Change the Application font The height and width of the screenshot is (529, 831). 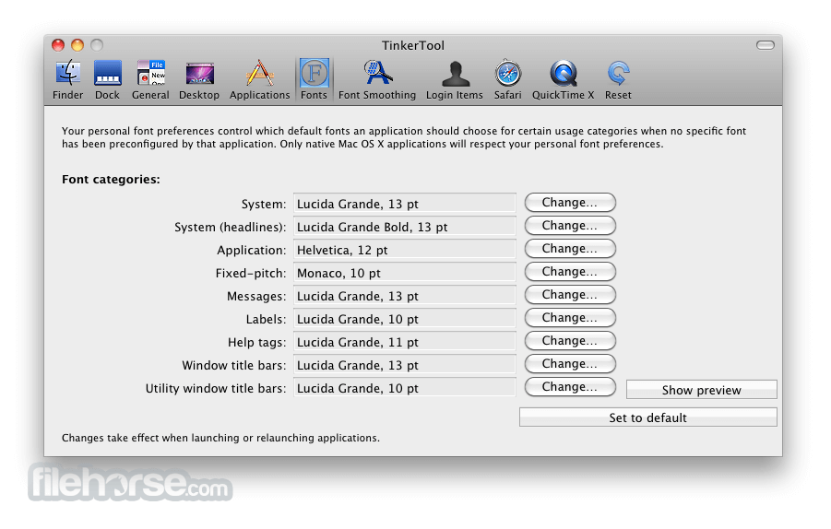tap(570, 248)
